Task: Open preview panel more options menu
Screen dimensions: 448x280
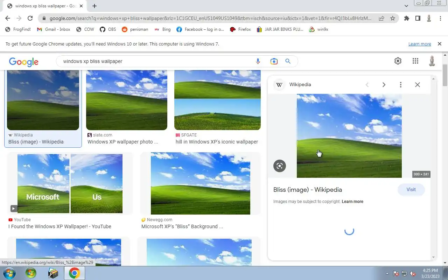Action: pyautogui.click(x=401, y=85)
